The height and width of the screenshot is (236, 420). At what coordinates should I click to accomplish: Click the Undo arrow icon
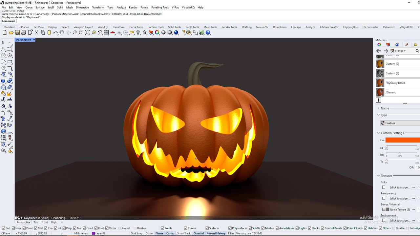[x=55, y=32]
